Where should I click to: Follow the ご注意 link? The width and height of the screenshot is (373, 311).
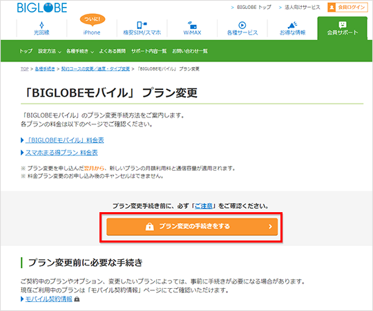tap(204, 206)
